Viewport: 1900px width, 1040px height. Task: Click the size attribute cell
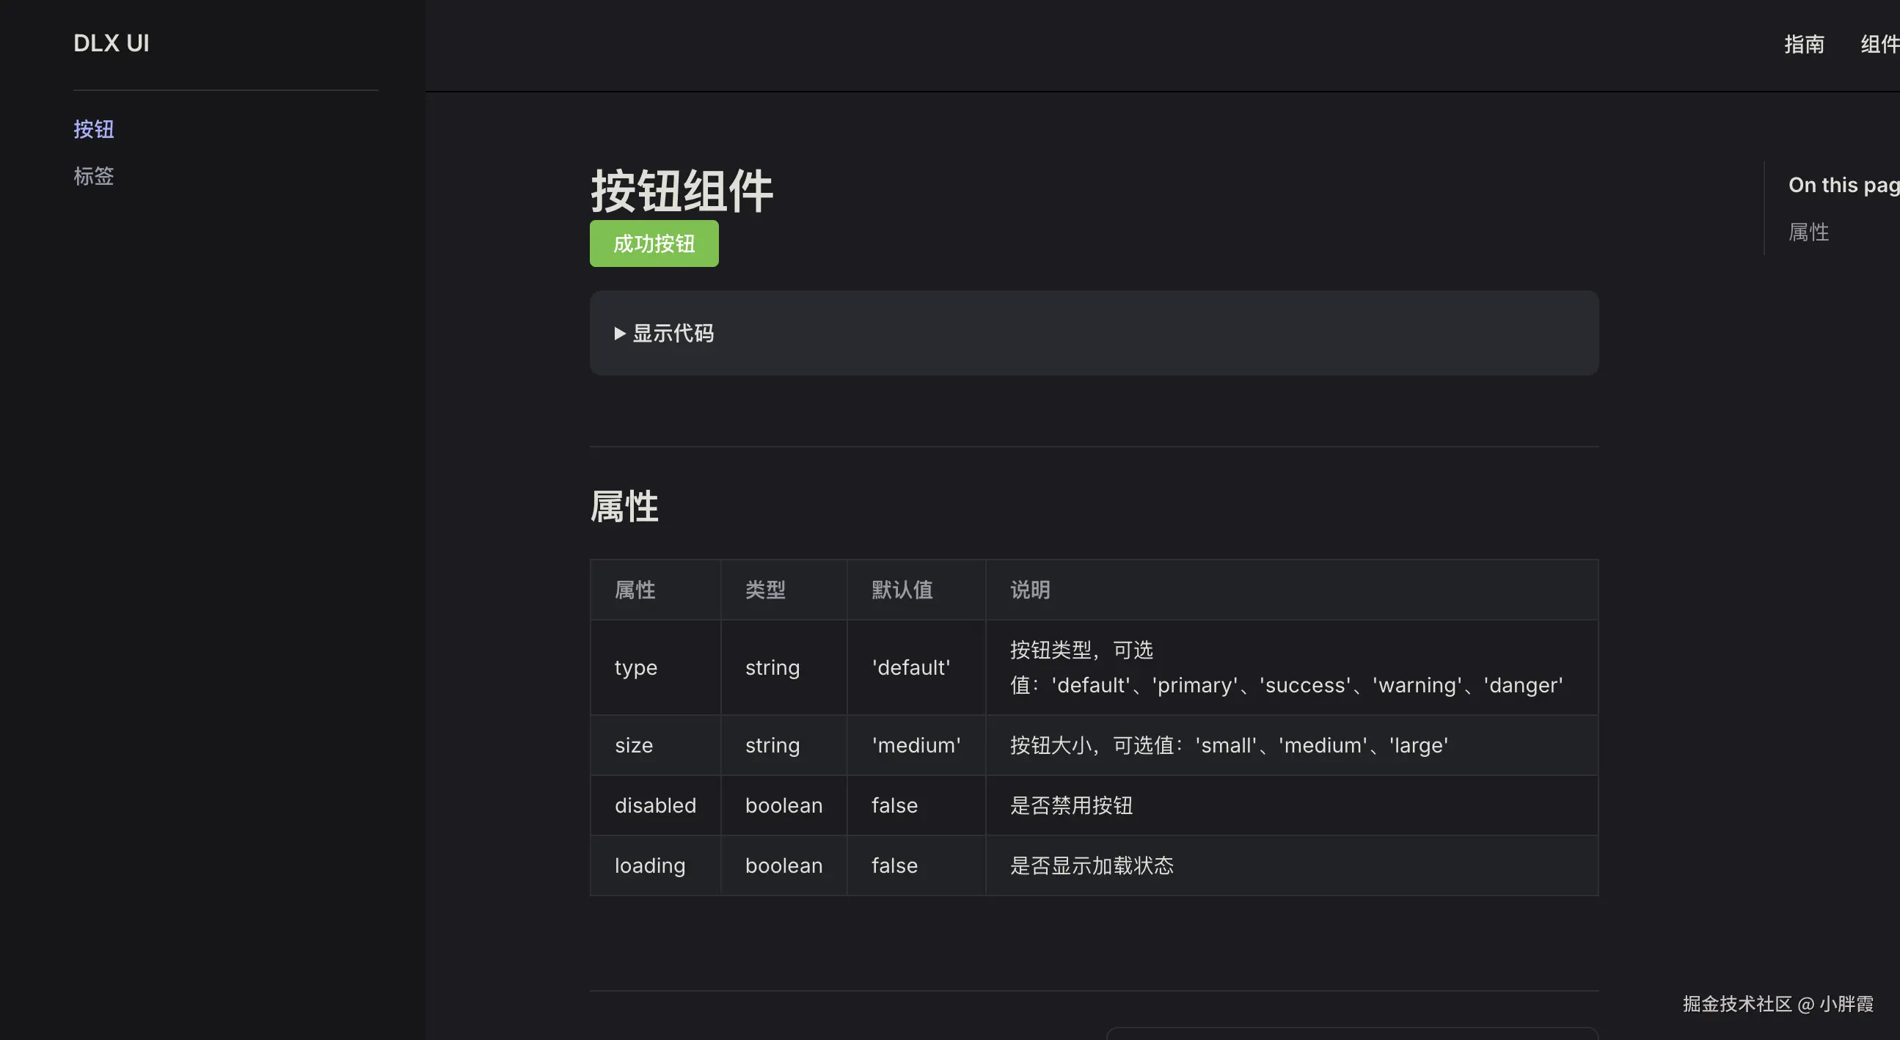[x=634, y=745]
